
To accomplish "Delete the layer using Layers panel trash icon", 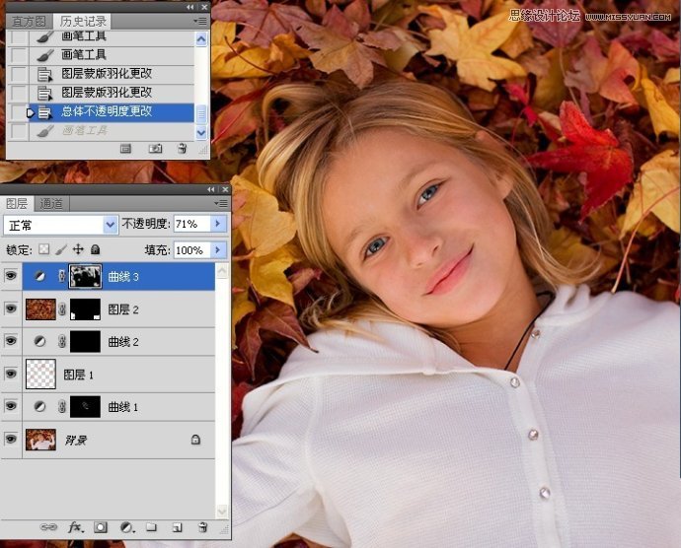I will [202, 527].
